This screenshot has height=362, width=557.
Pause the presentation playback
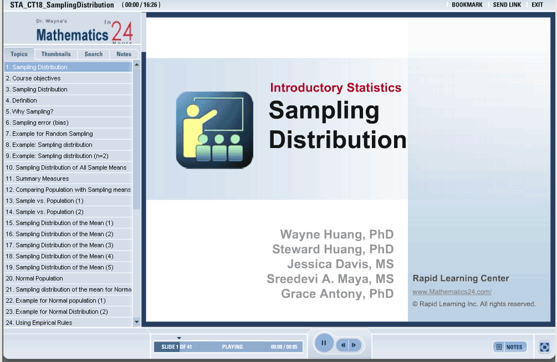tap(324, 343)
